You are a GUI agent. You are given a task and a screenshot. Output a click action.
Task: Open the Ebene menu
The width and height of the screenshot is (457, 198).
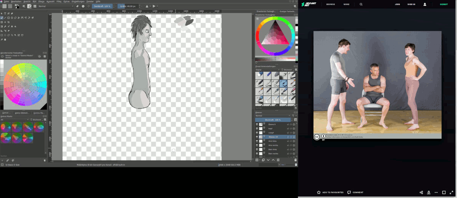coord(41,2)
